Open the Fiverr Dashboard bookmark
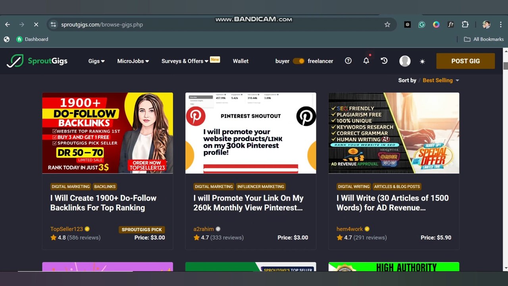The image size is (508, 286). click(32, 39)
